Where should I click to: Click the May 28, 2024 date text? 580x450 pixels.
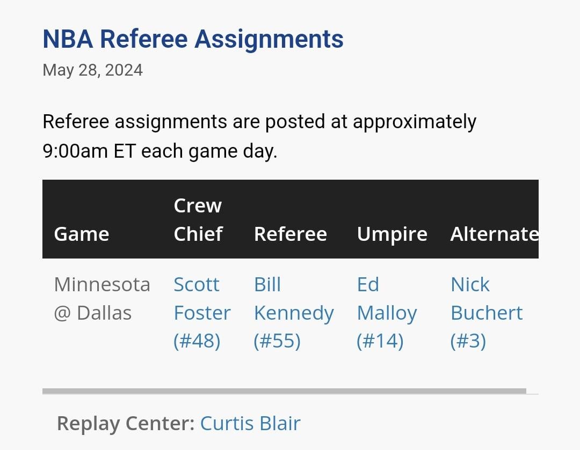click(92, 70)
